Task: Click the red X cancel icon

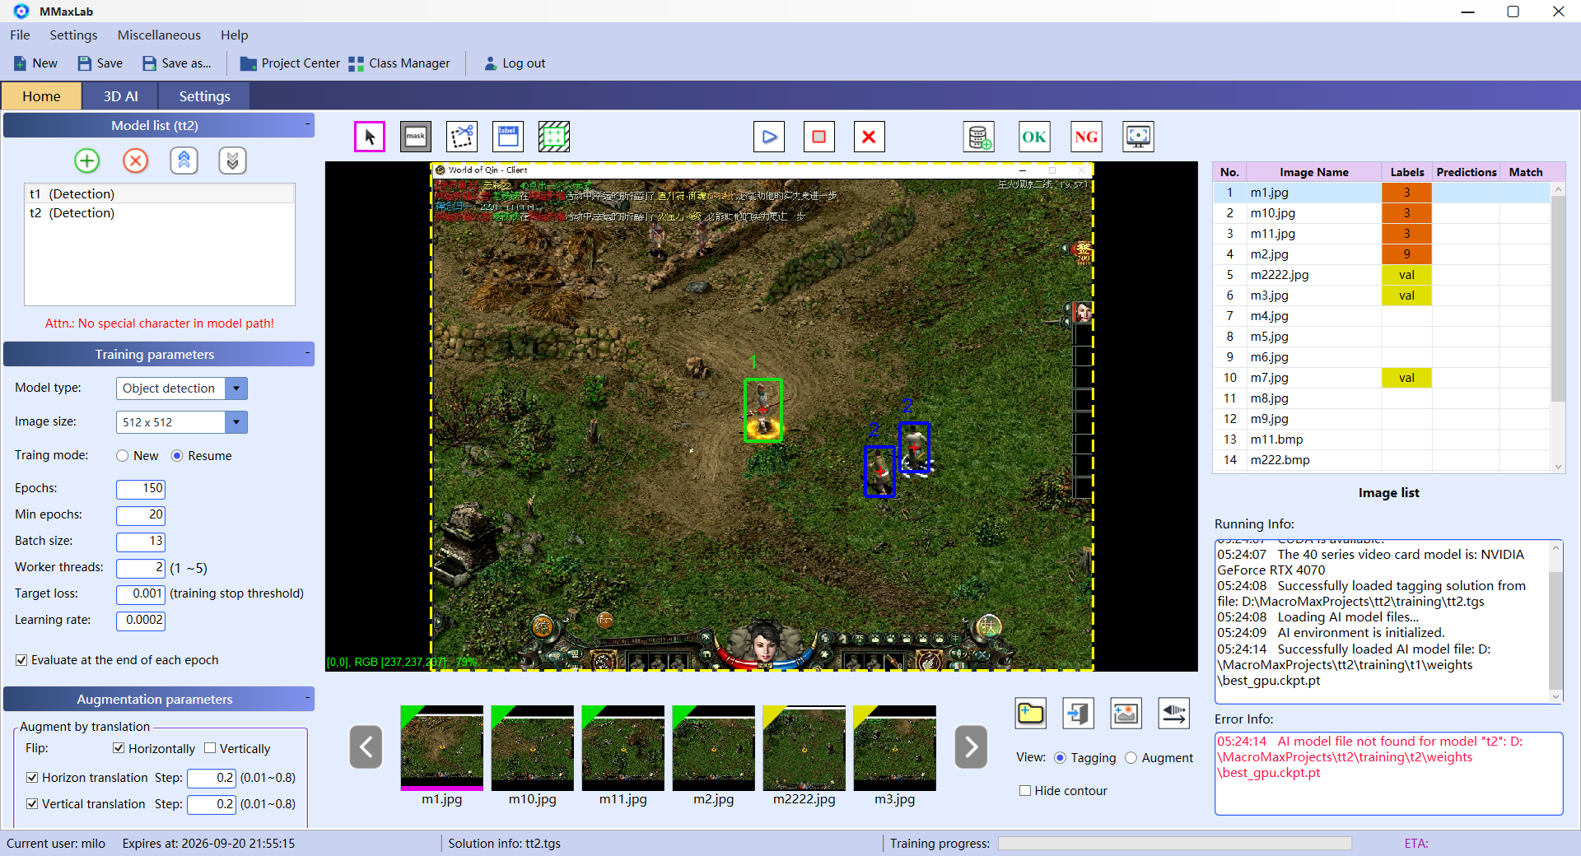Action: pos(869,137)
